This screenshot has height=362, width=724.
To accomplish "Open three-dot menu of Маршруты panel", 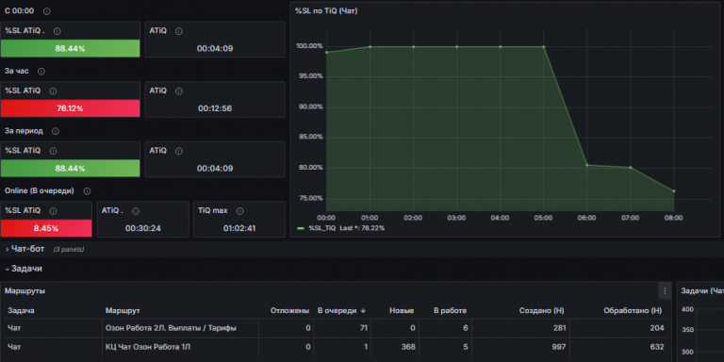I will pyautogui.click(x=665, y=291).
